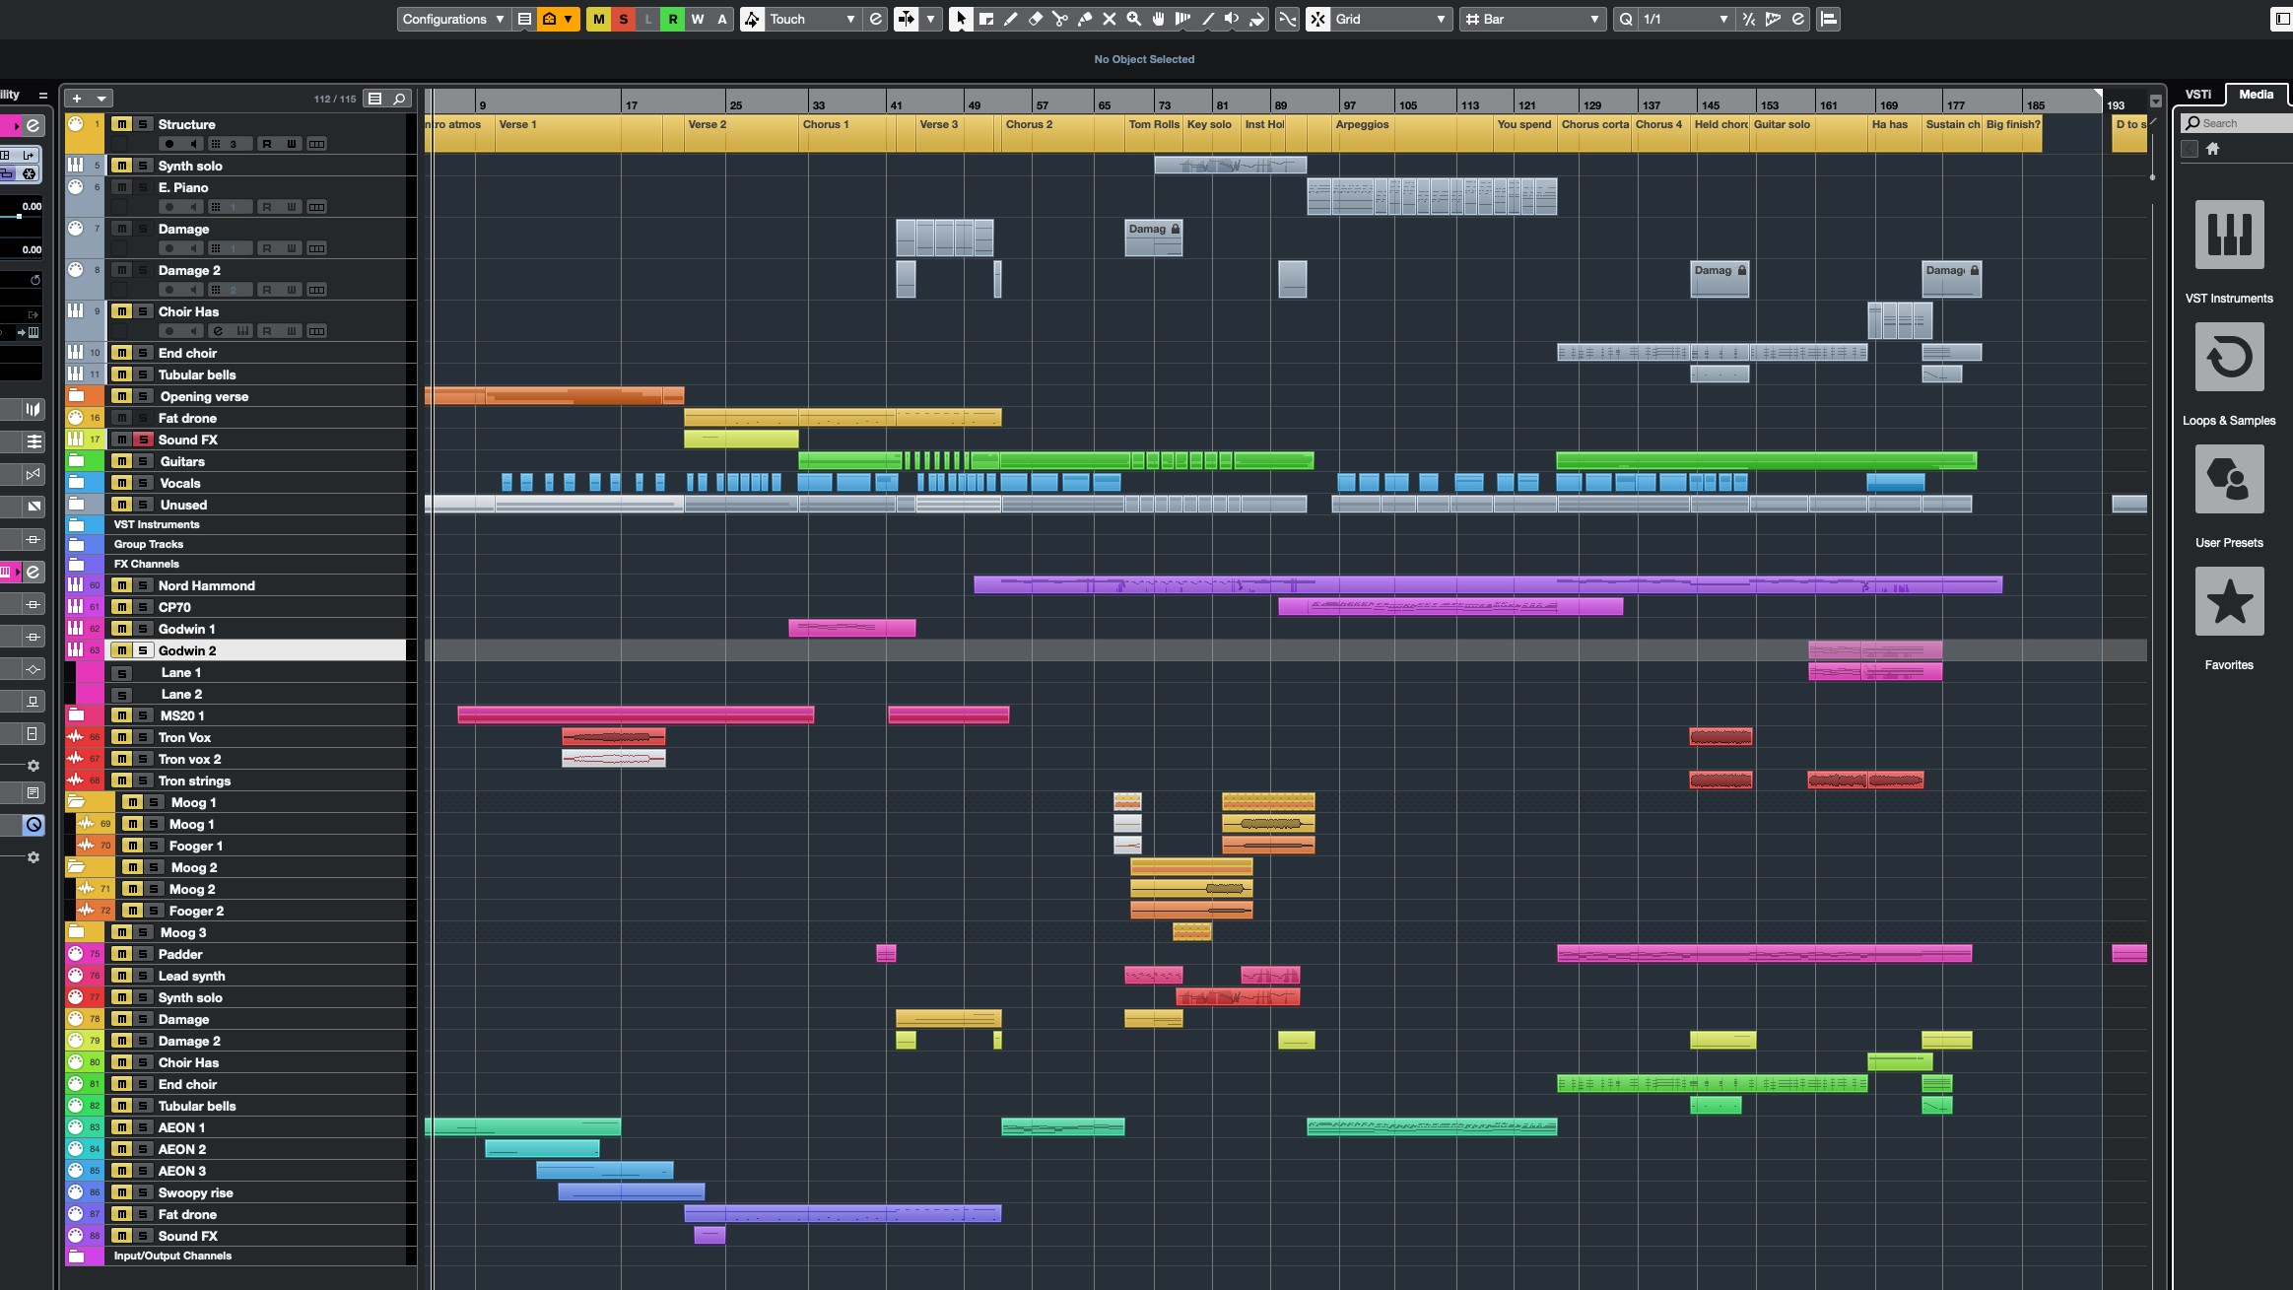This screenshot has width=2293, height=1290.
Task: Activate the Draw pencil tool
Action: tap(1010, 19)
